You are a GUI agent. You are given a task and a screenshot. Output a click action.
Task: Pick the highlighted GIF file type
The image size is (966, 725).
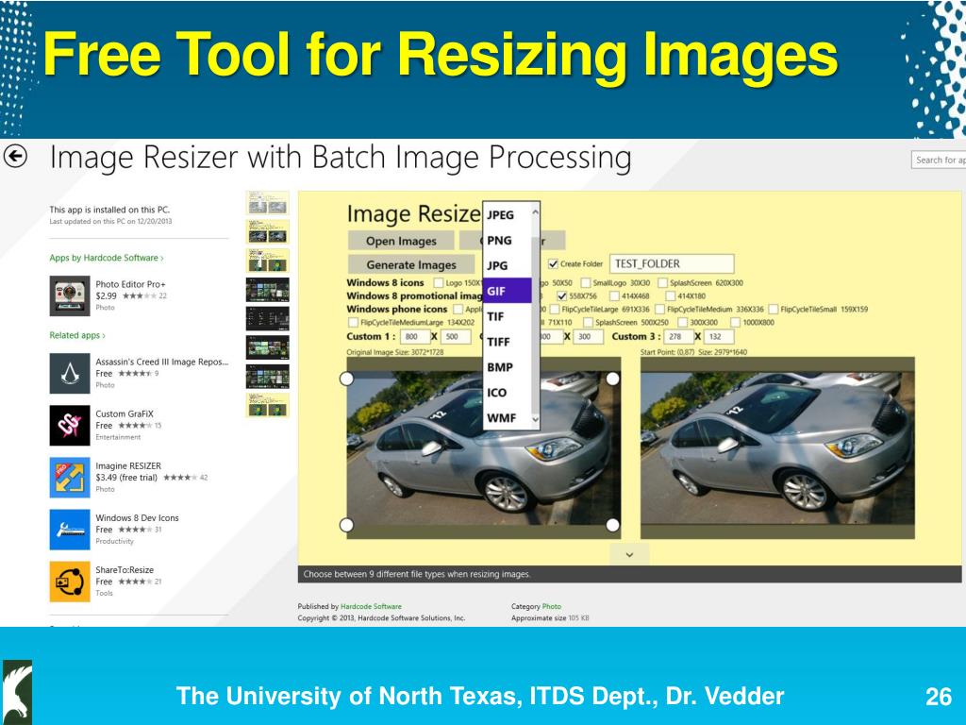coord(507,291)
